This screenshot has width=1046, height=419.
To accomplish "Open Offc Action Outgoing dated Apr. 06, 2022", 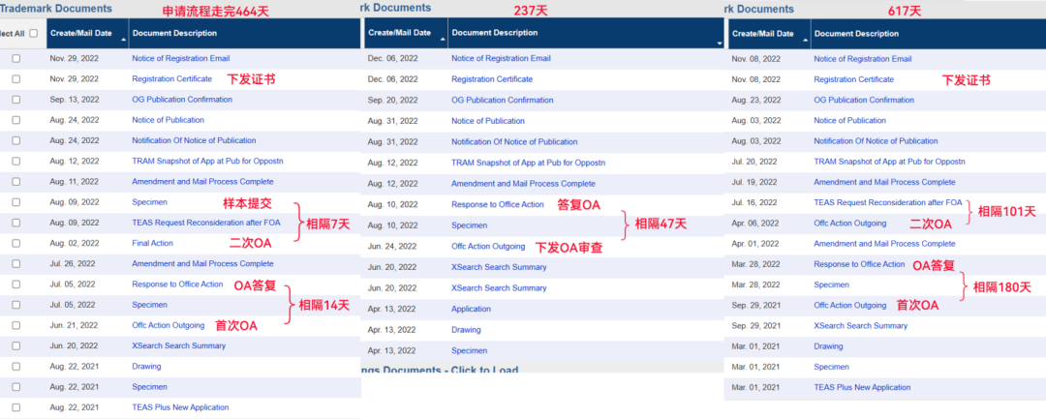I will tap(850, 224).
